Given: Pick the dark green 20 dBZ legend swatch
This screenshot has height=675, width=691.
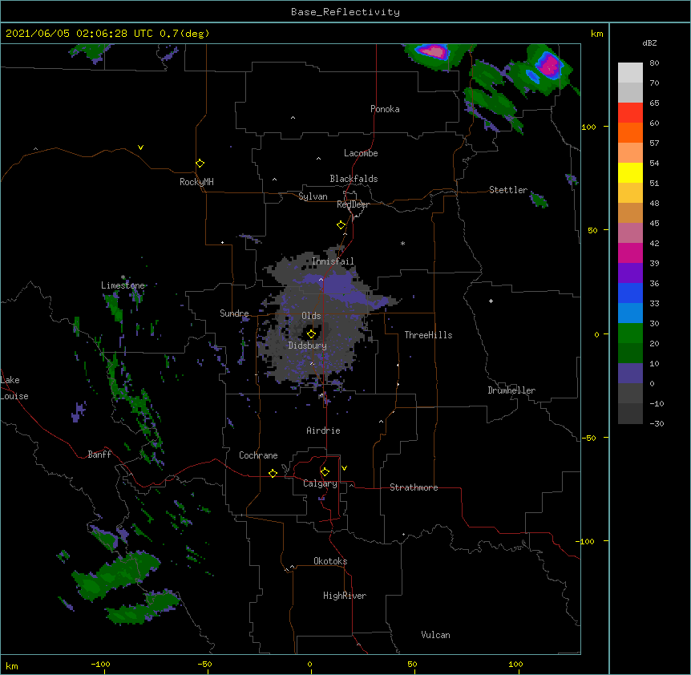Looking at the screenshot, I should coord(630,353).
